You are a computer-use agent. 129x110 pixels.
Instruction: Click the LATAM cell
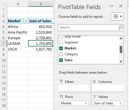(18, 43)
